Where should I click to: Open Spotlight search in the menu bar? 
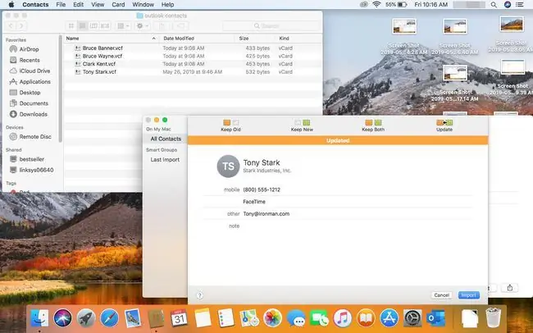[x=494, y=5]
